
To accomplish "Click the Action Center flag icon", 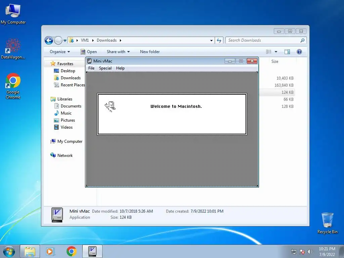I will pos(302,252).
